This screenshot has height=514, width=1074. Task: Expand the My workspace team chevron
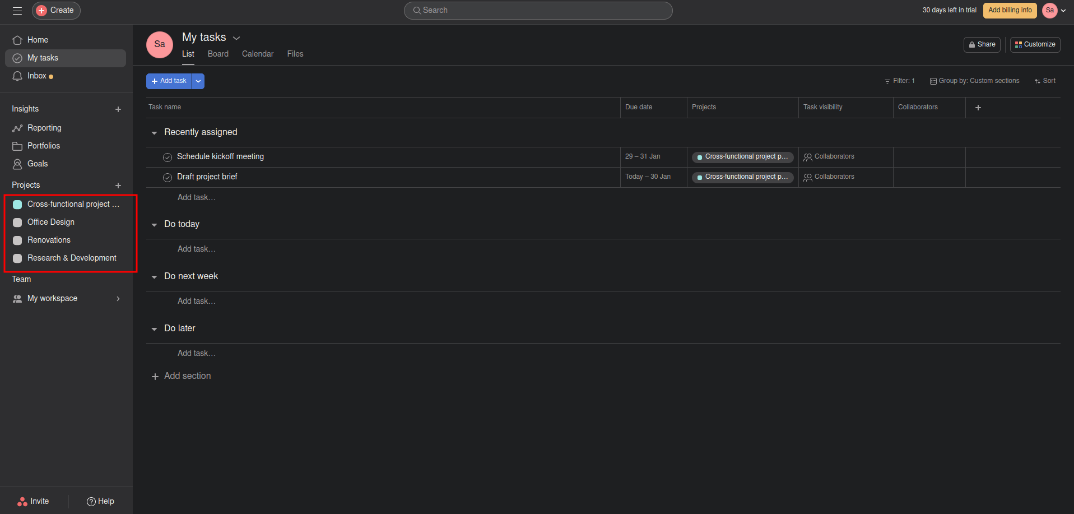coord(118,299)
